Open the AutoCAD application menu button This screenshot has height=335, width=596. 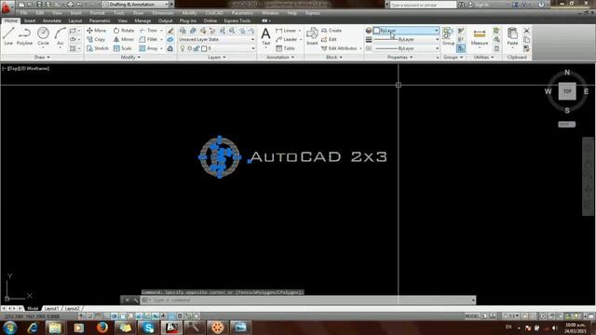tap(7, 7)
